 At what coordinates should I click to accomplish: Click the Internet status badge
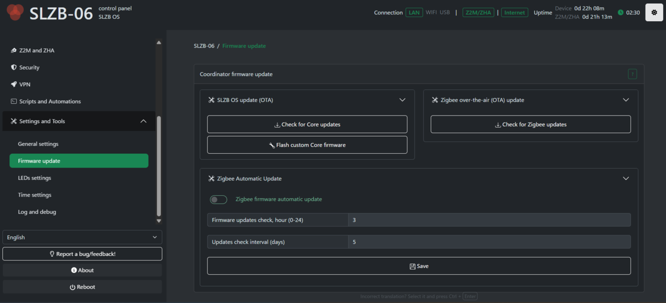tap(514, 12)
